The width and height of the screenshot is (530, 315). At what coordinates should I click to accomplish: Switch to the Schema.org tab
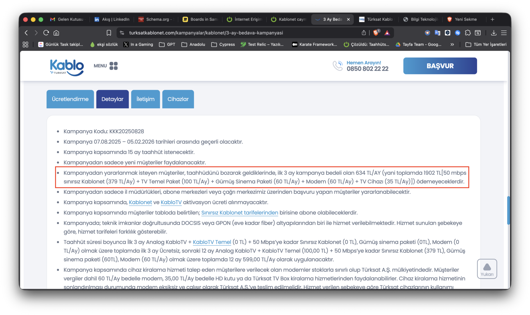(x=156, y=19)
